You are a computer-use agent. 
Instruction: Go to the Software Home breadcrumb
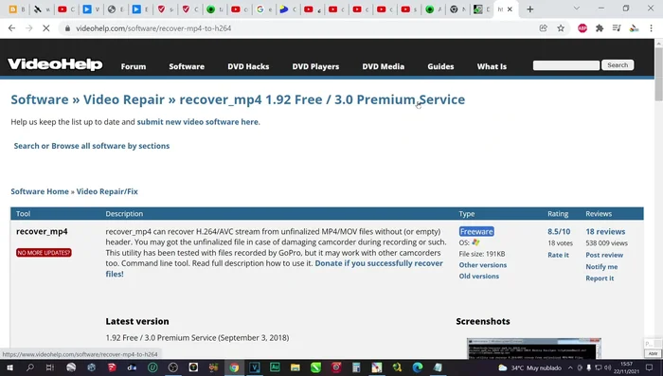40,191
